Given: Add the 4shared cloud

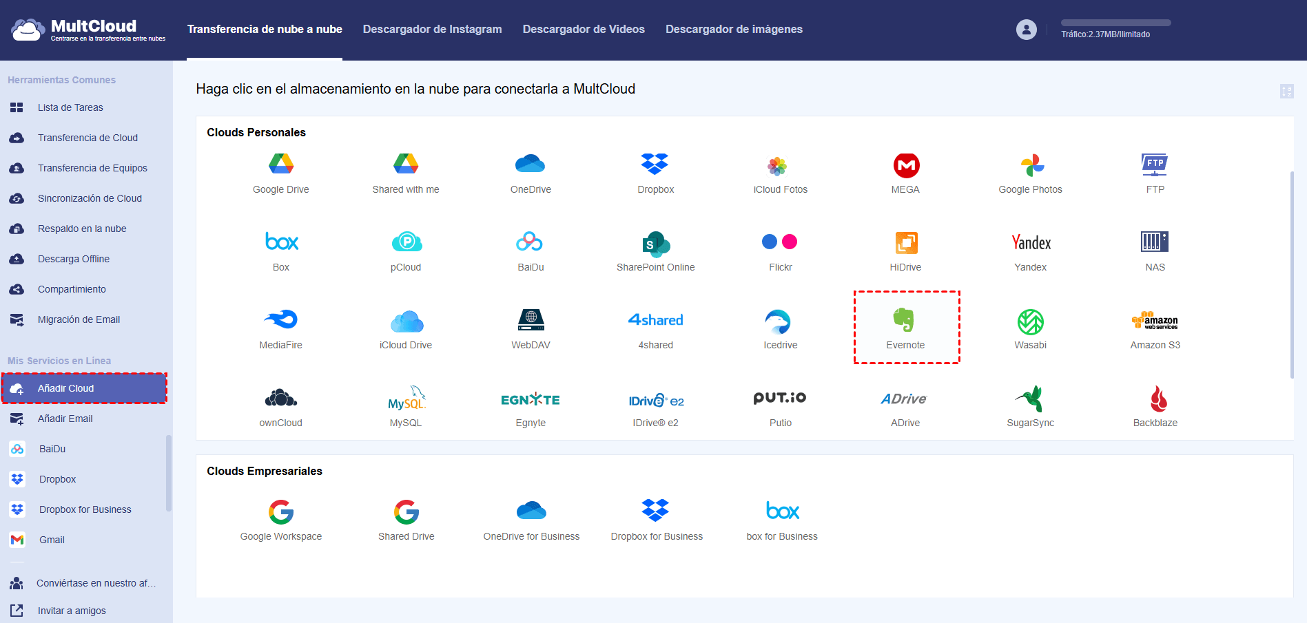Looking at the screenshot, I should pyautogui.click(x=656, y=320).
